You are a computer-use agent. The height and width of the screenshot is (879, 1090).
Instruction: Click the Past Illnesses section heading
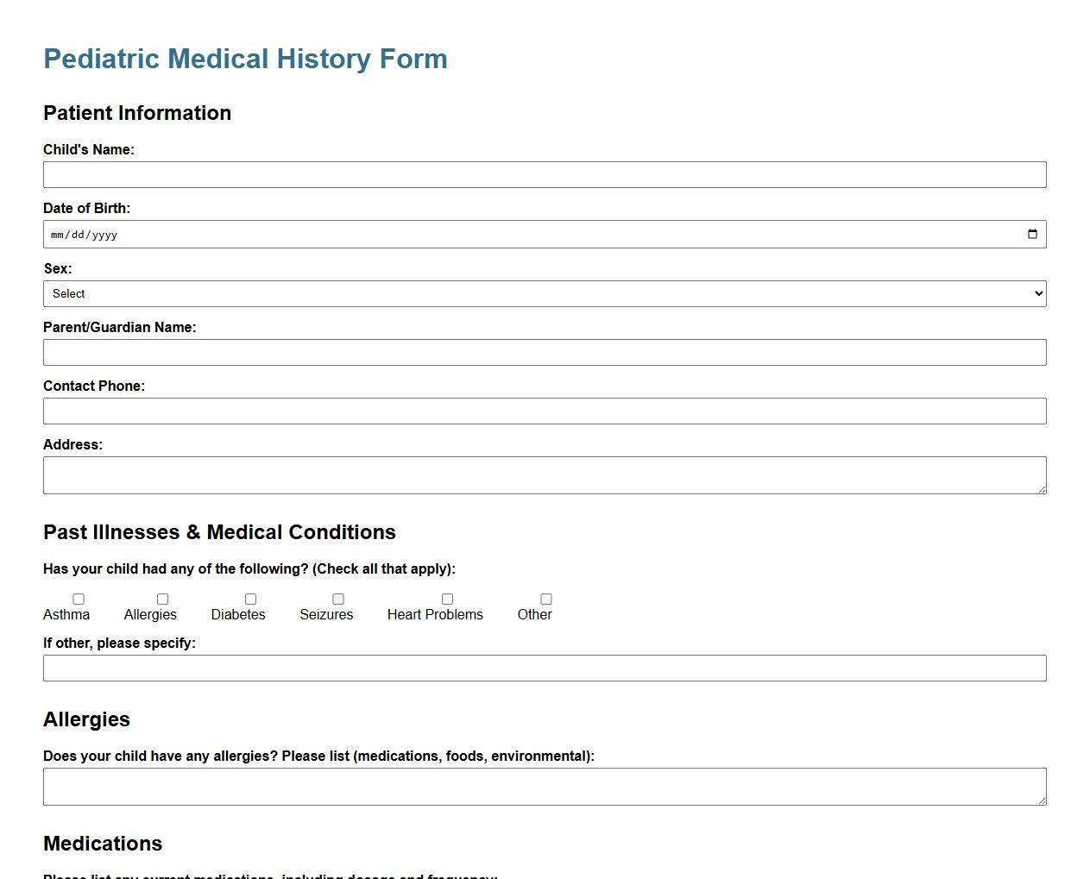(x=219, y=532)
